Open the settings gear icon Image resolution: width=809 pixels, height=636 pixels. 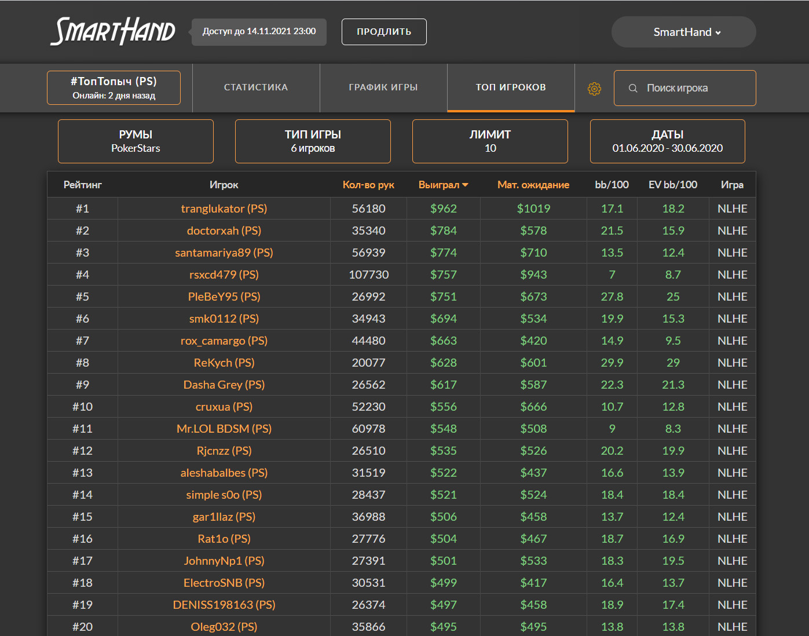click(594, 89)
